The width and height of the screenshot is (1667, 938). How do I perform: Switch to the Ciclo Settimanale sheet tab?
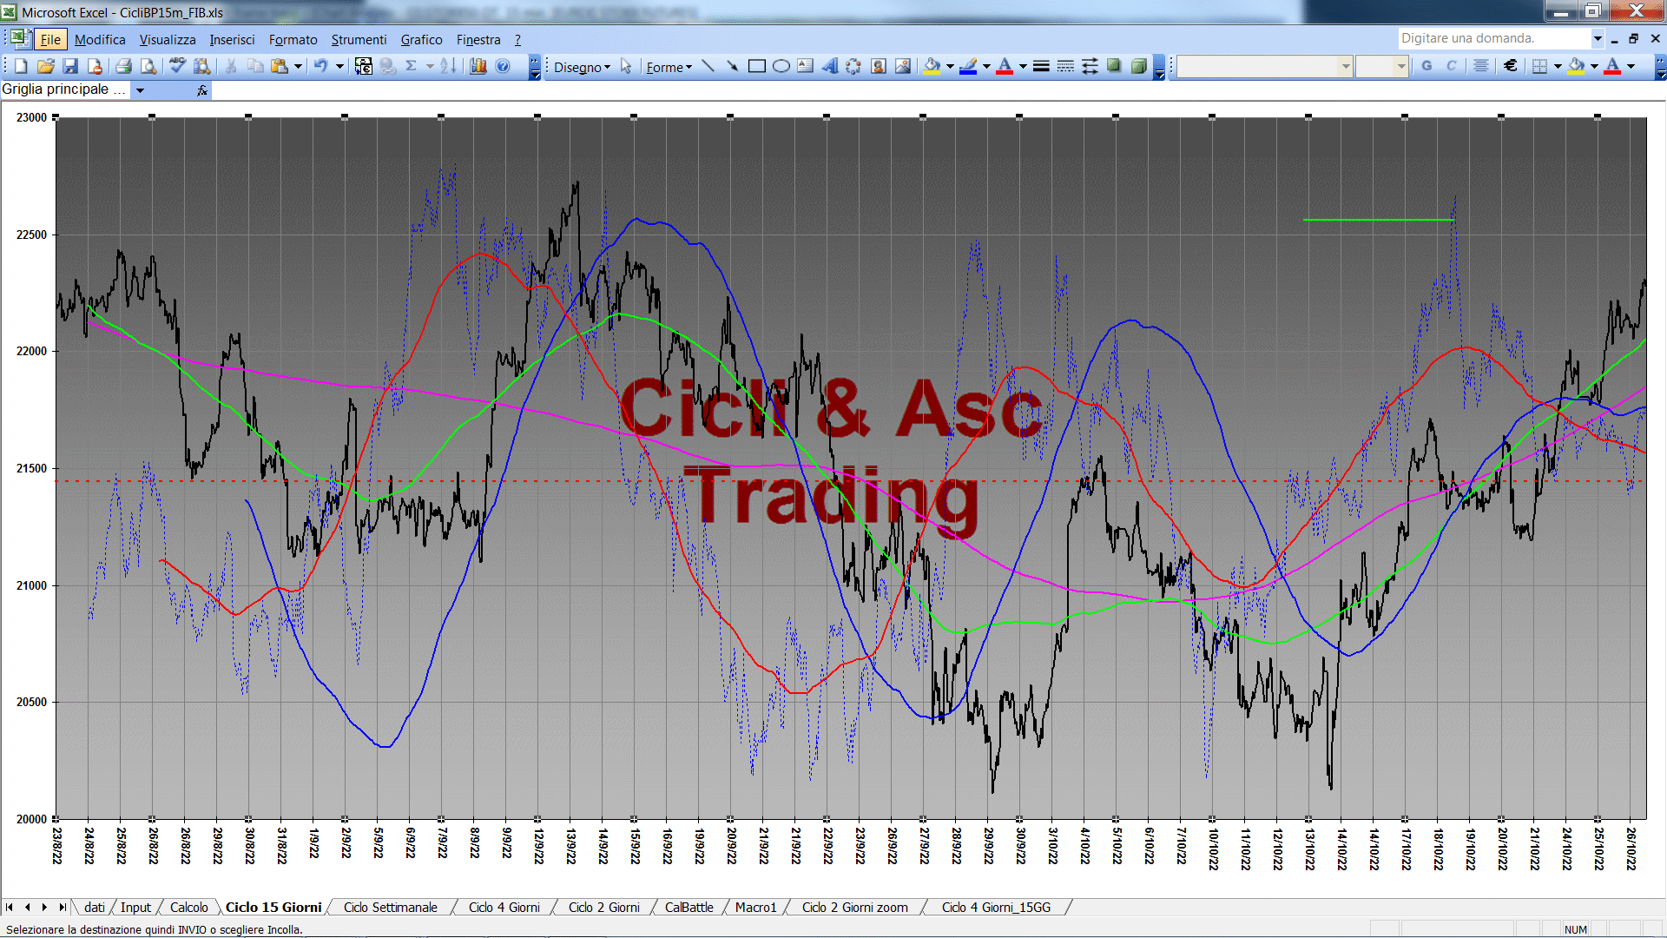[390, 907]
